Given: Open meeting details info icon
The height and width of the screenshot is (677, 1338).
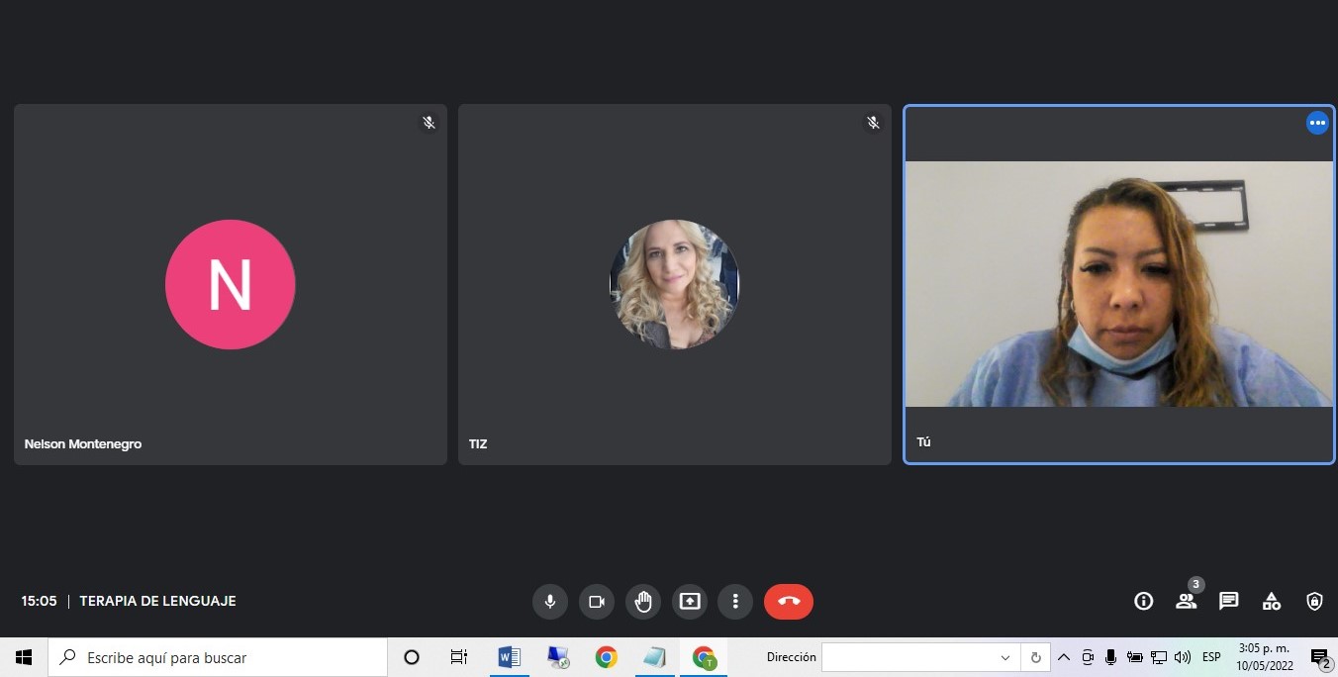Looking at the screenshot, I should pos(1143,601).
